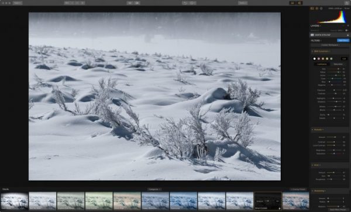Select the red color filter dot

319,59
